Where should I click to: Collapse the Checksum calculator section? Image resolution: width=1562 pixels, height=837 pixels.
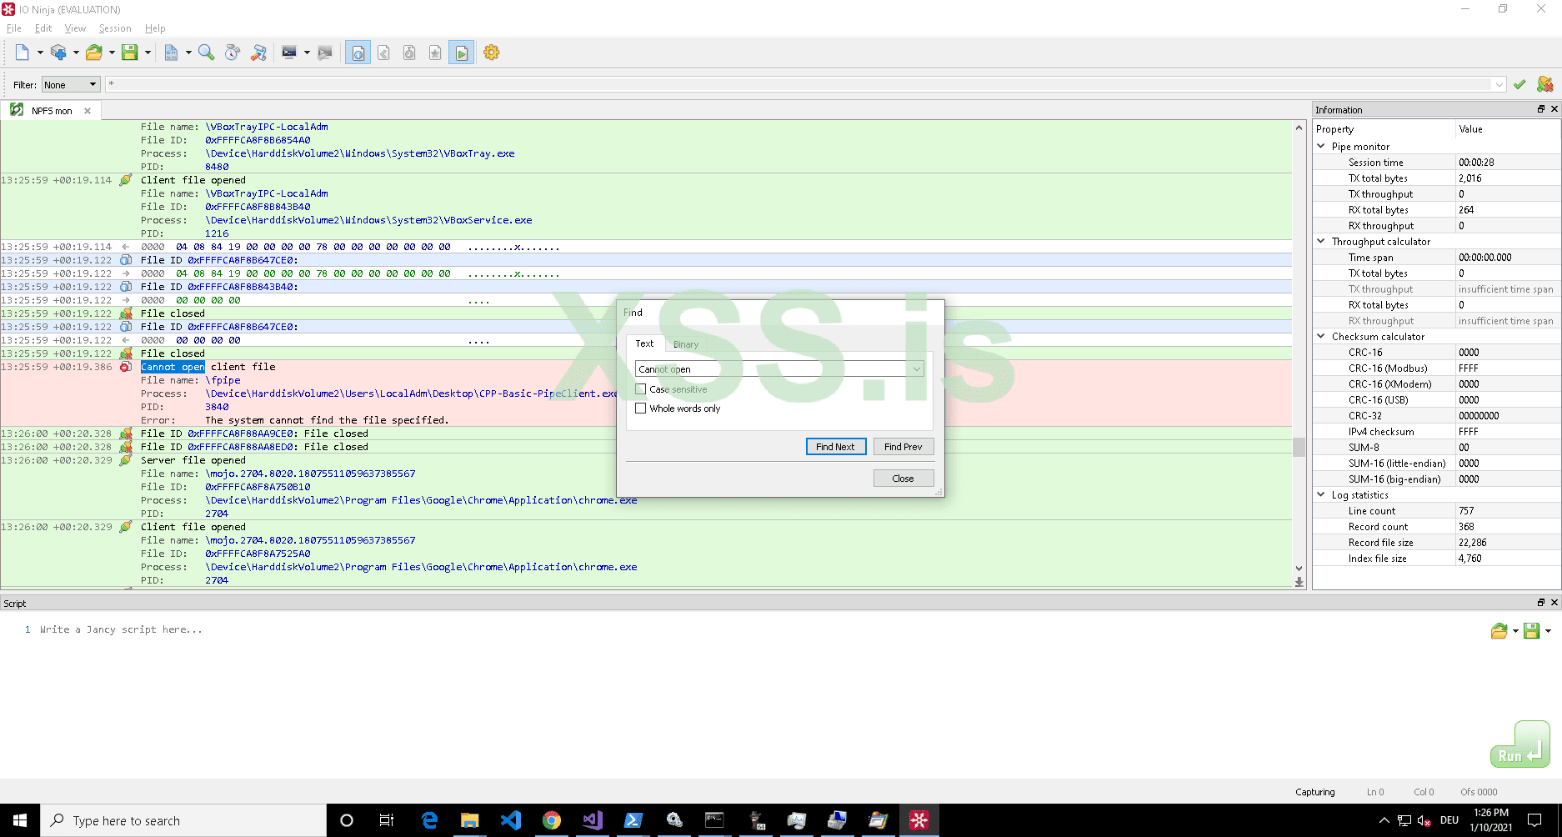tap(1321, 336)
